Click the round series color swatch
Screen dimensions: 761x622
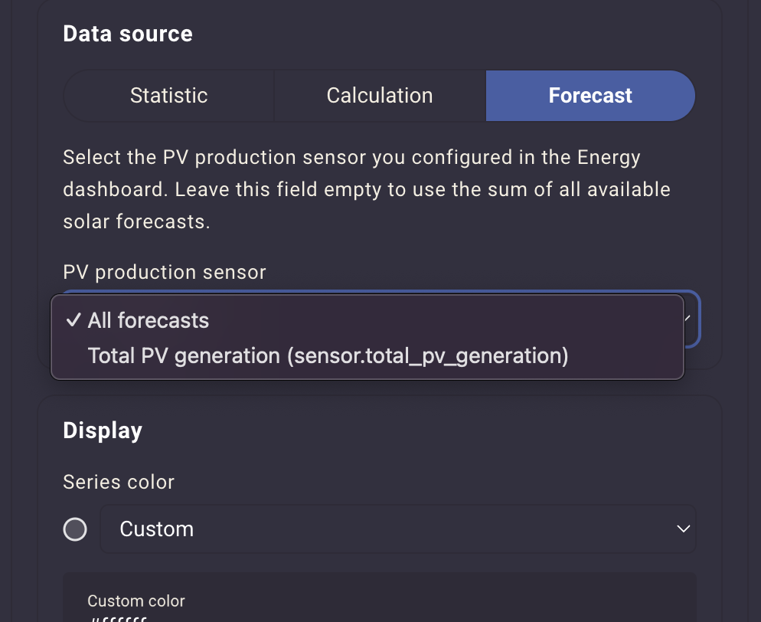point(75,529)
